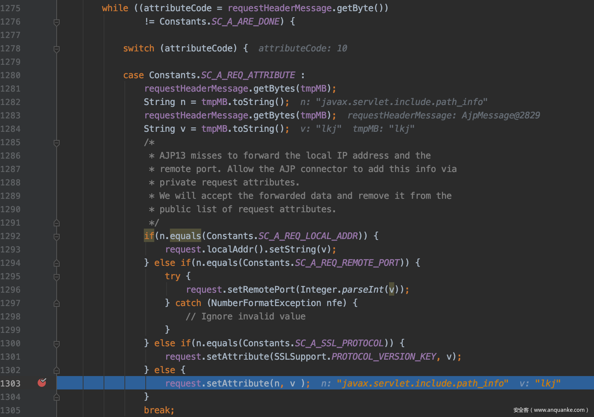Collapse the SC_A_SSL_PROTOCOL else-if fold marker

tap(57, 344)
